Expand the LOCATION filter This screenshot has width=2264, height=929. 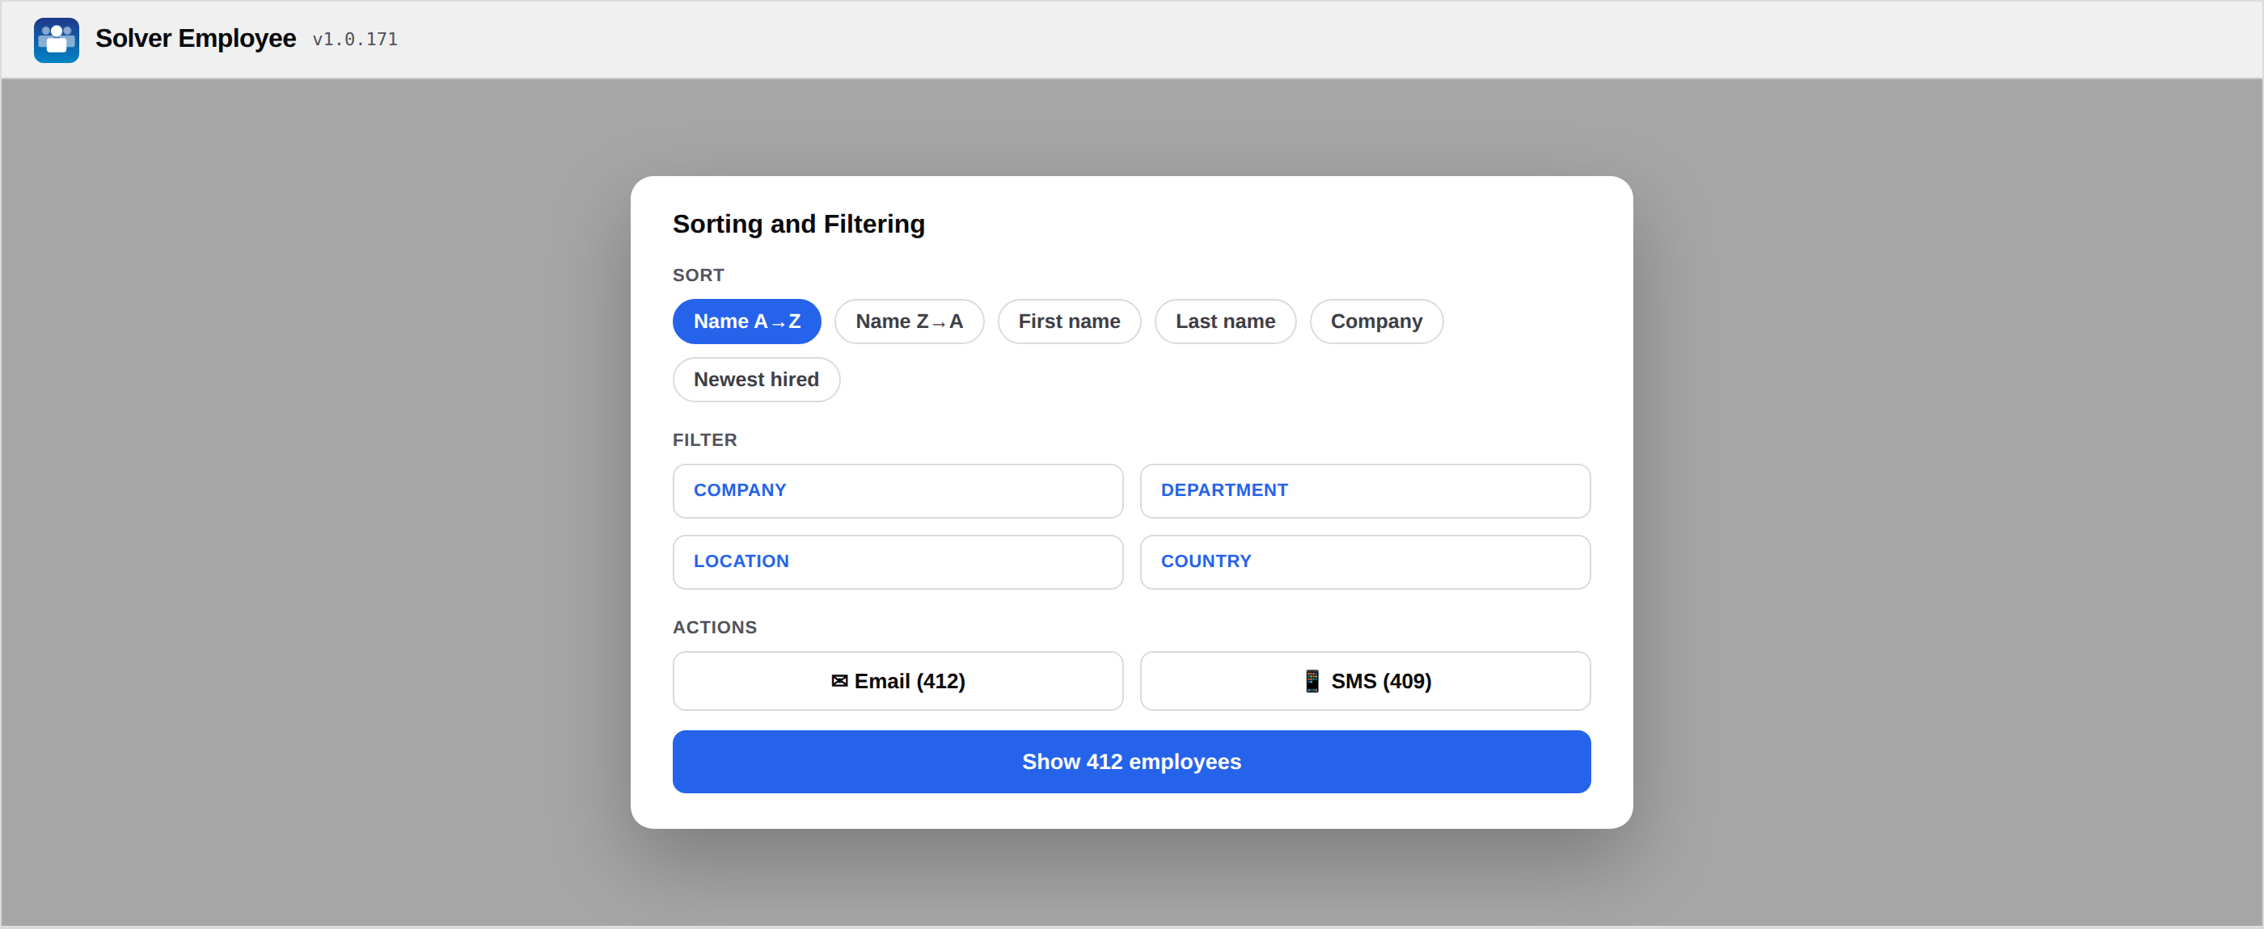tap(898, 562)
